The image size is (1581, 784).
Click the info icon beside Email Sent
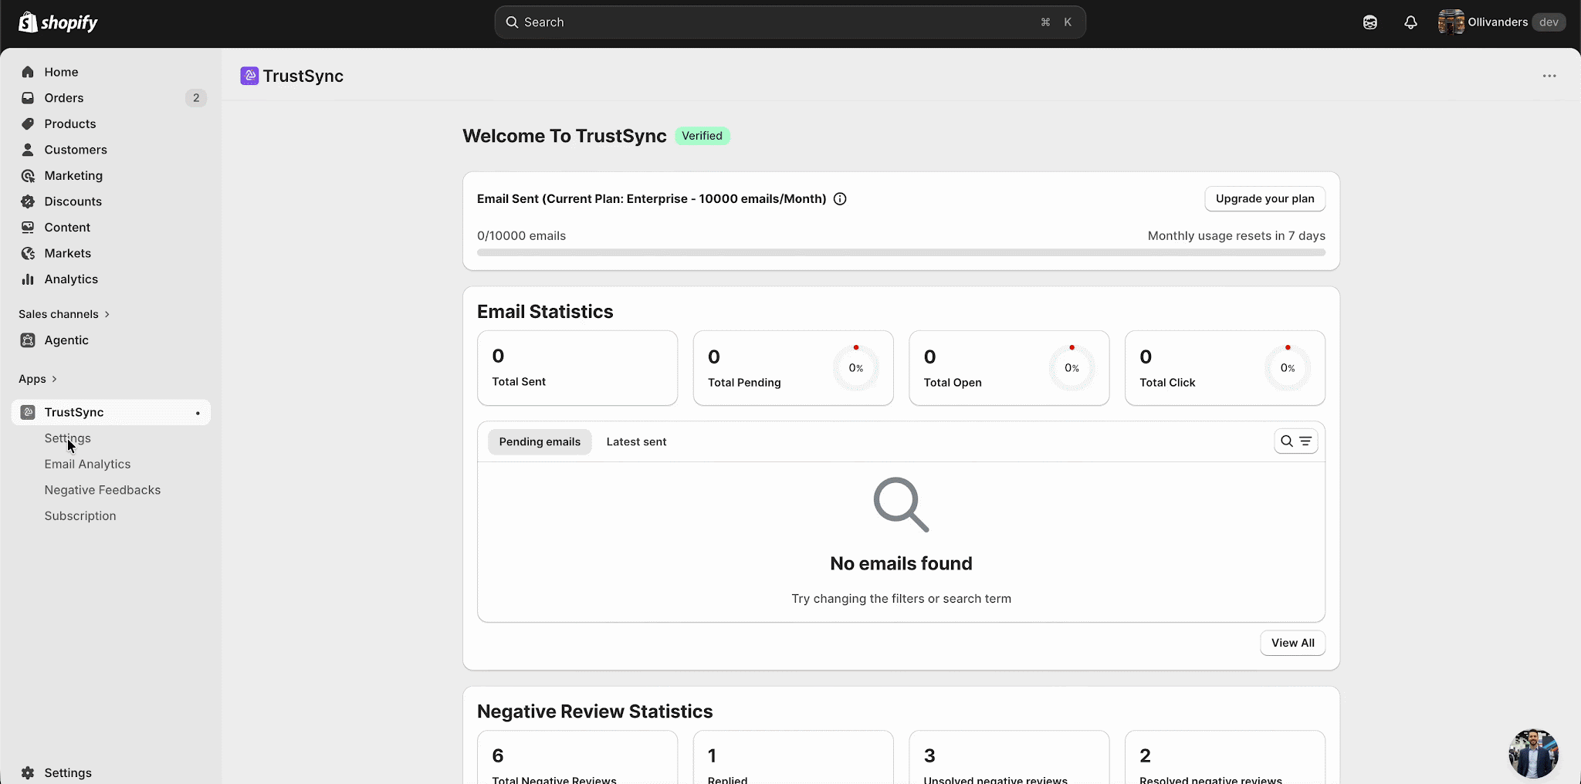tap(840, 199)
